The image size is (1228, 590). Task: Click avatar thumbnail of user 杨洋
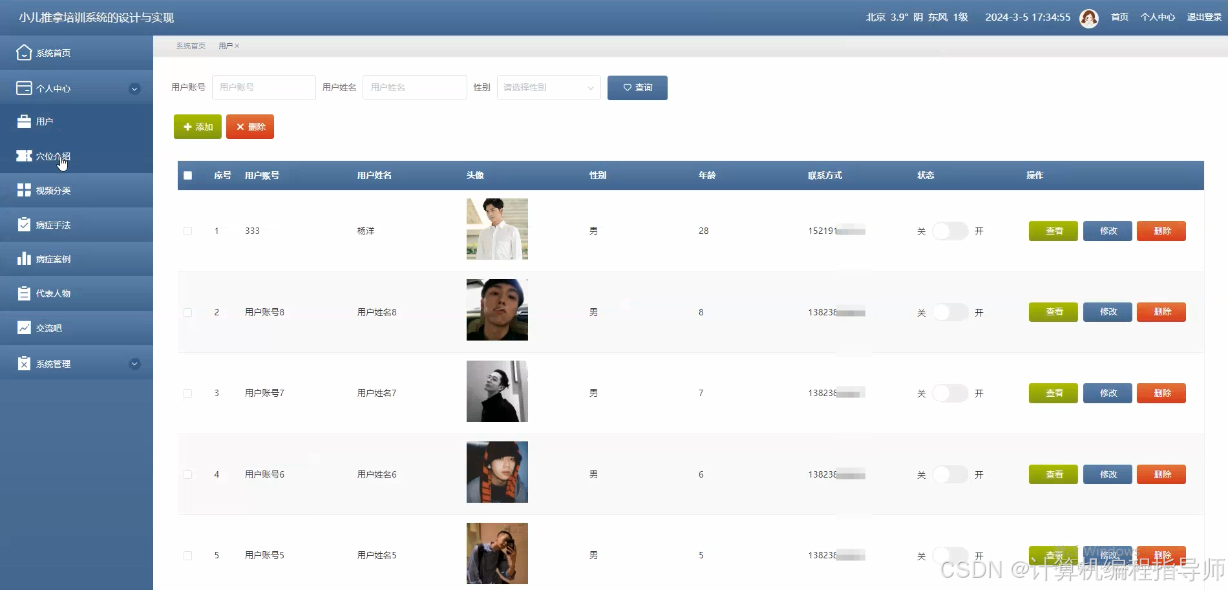(497, 229)
